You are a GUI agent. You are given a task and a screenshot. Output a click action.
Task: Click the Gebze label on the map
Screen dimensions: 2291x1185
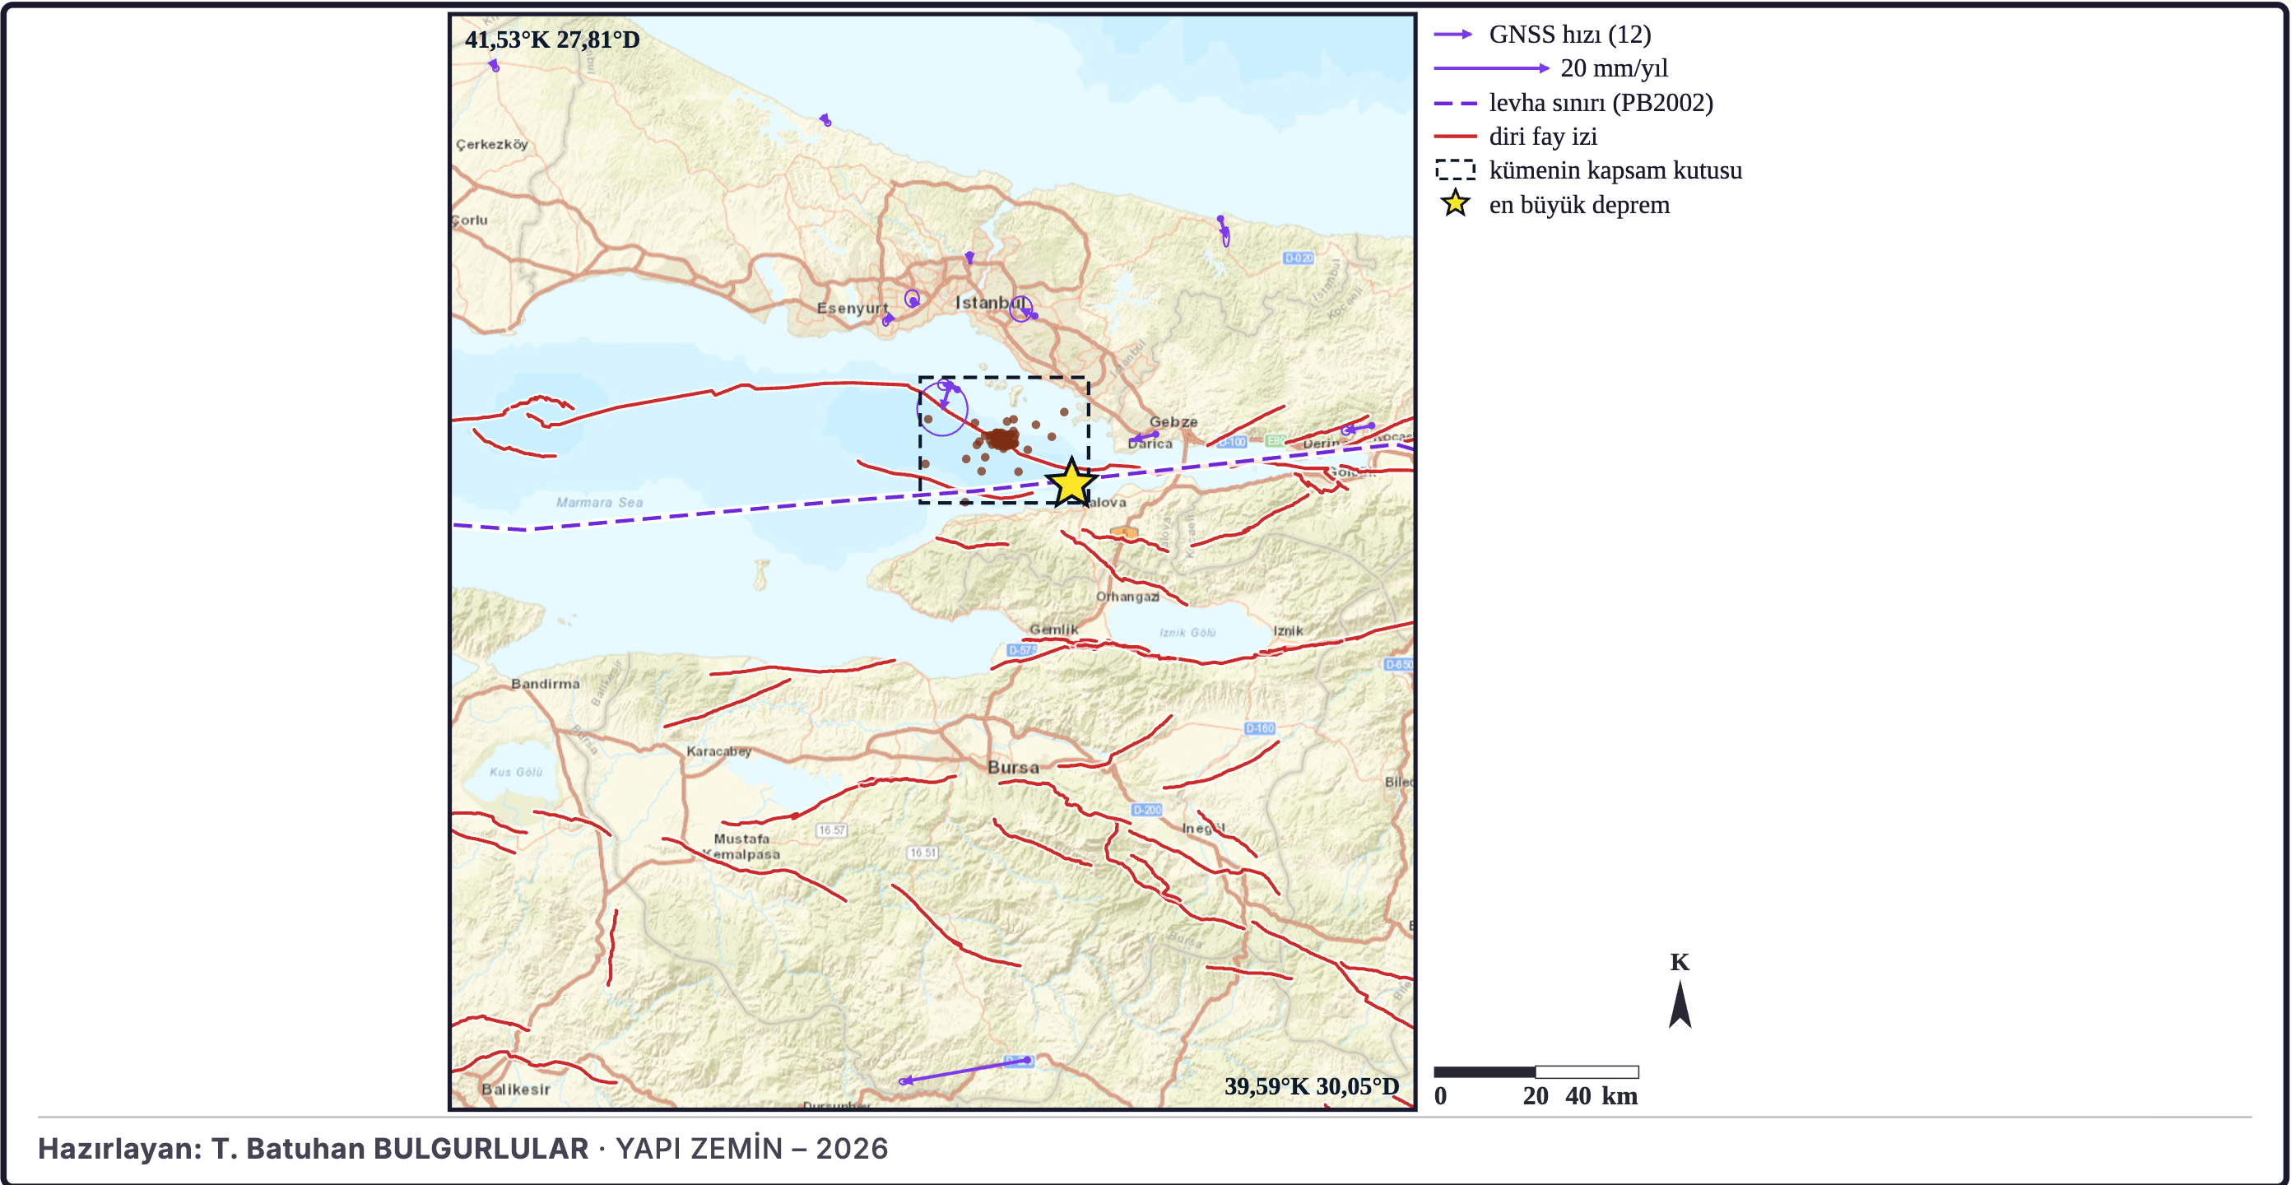pos(1173,421)
